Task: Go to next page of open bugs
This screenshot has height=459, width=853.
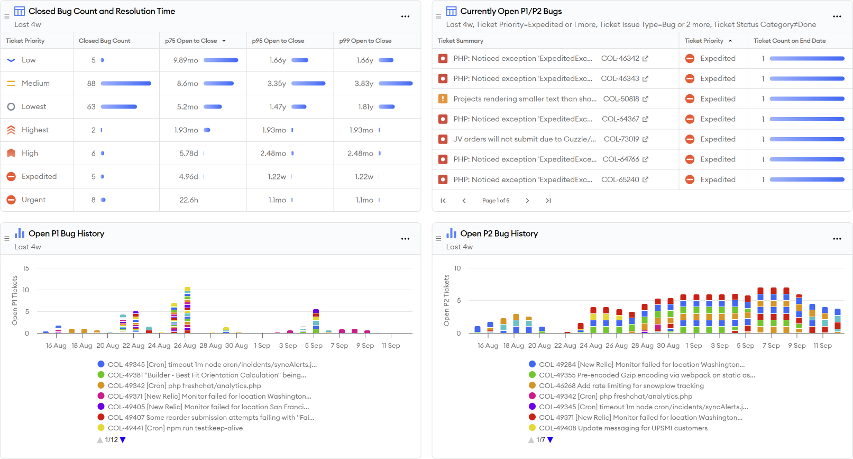Action: click(527, 201)
